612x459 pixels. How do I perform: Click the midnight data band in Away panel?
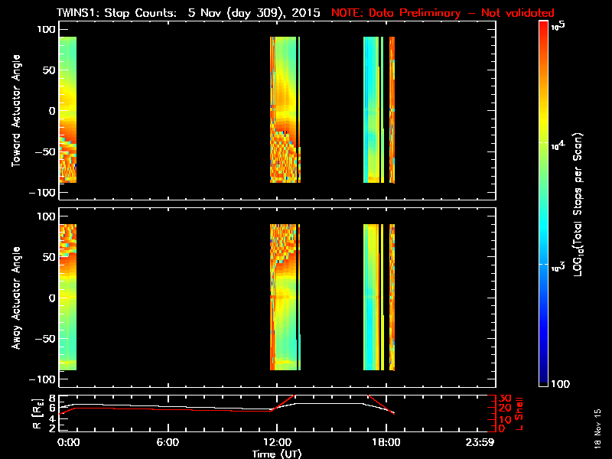coord(67,297)
